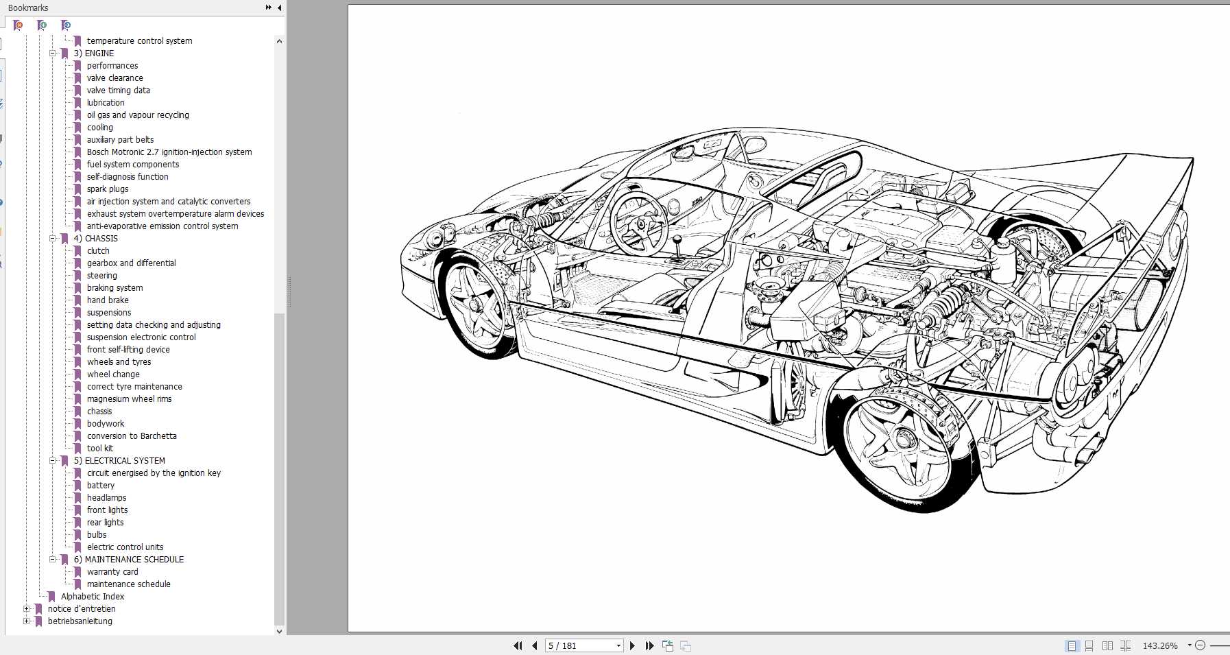Expand the notice d'entretien bookmark
Viewport: 1230px width, 655px height.
coord(26,608)
